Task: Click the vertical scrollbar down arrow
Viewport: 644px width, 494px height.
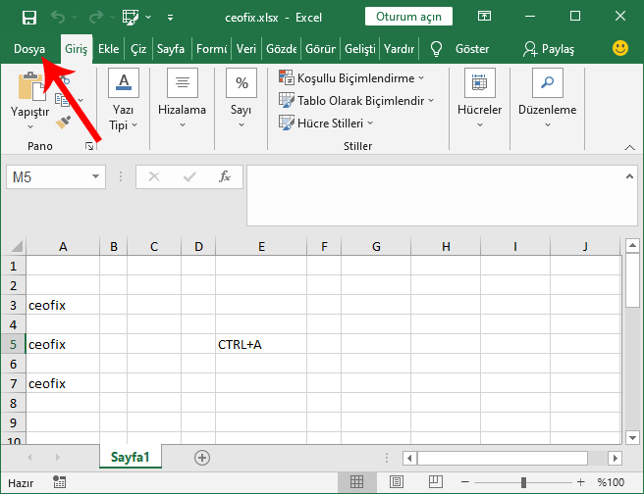Action: [x=632, y=437]
